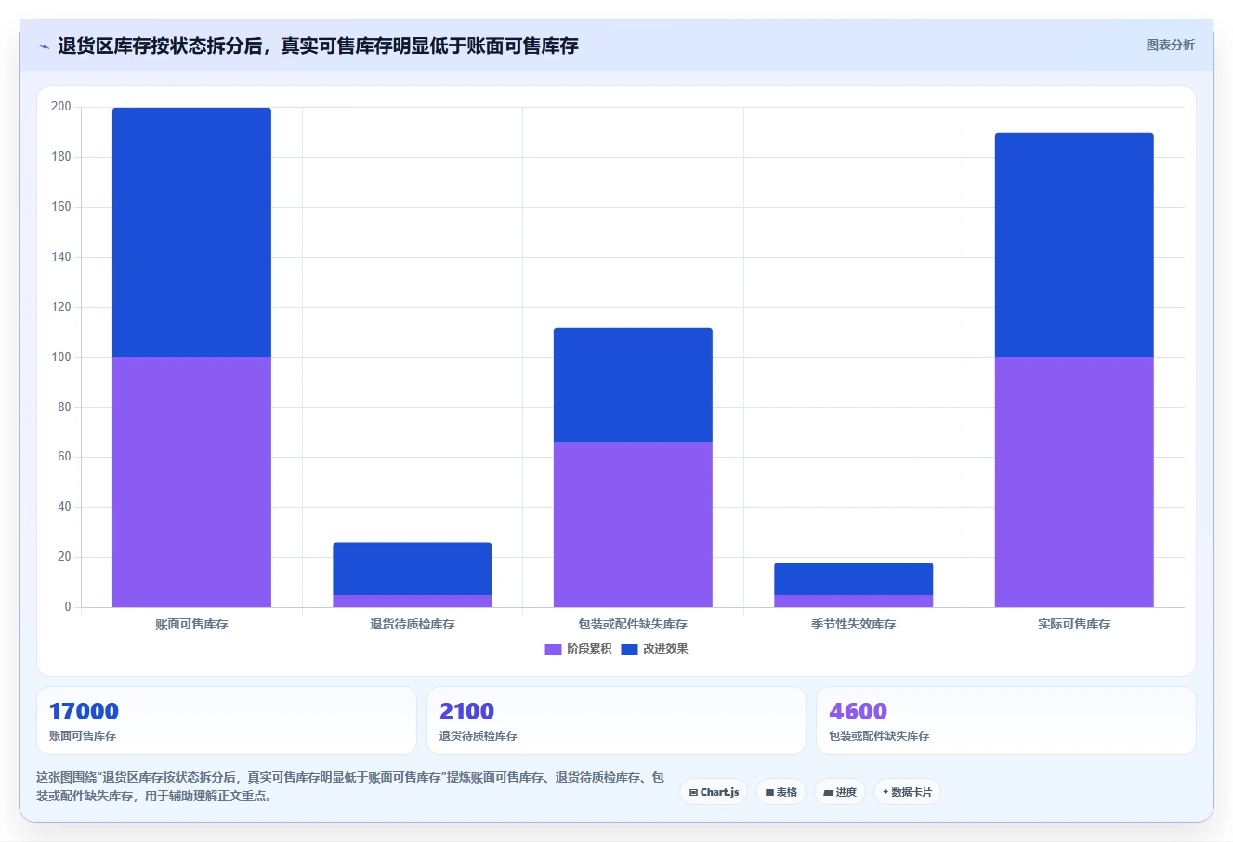Click the 季节性失效库存 x-axis label
Image resolution: width=1233 pixels, height=842 pixels.
tap(854, 624)
